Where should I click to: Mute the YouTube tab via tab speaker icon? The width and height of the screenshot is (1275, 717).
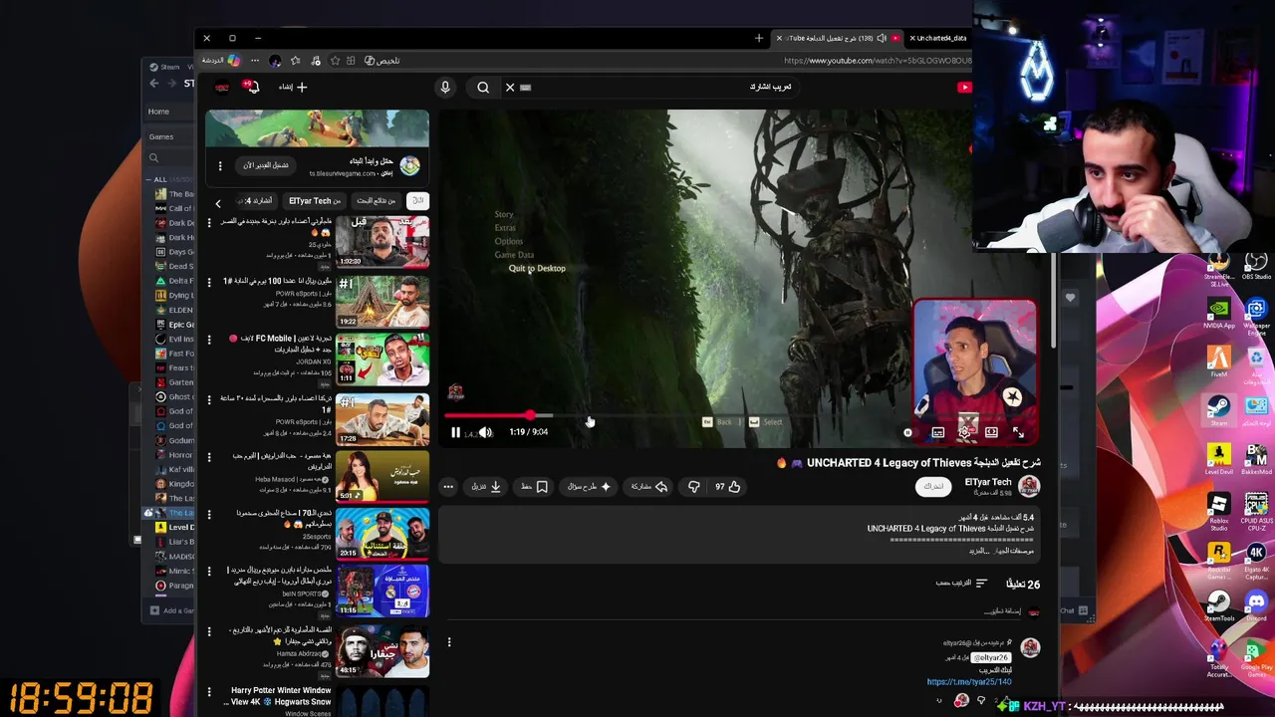[x=882, y=38]
